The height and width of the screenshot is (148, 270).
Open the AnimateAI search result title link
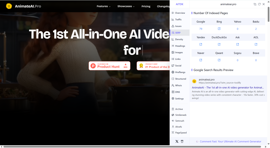pos(228,87)
